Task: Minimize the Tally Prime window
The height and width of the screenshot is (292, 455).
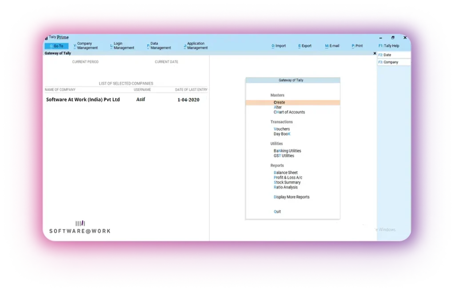Action: click(x=381, y=38)
